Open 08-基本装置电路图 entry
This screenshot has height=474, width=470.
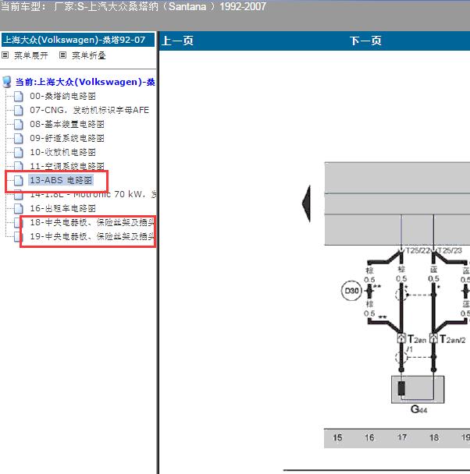click(x=67, y=124)
